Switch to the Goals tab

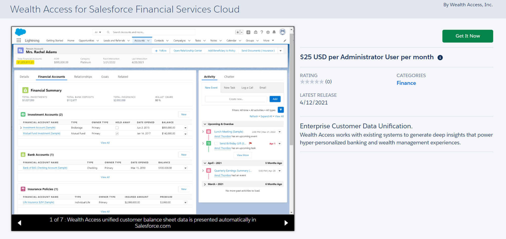coord(105,76)
